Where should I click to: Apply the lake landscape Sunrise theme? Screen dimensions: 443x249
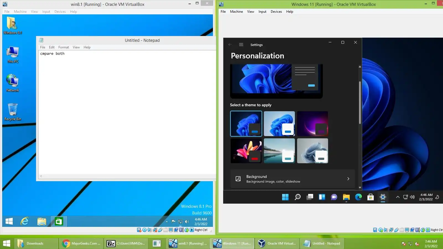point(279,151)
